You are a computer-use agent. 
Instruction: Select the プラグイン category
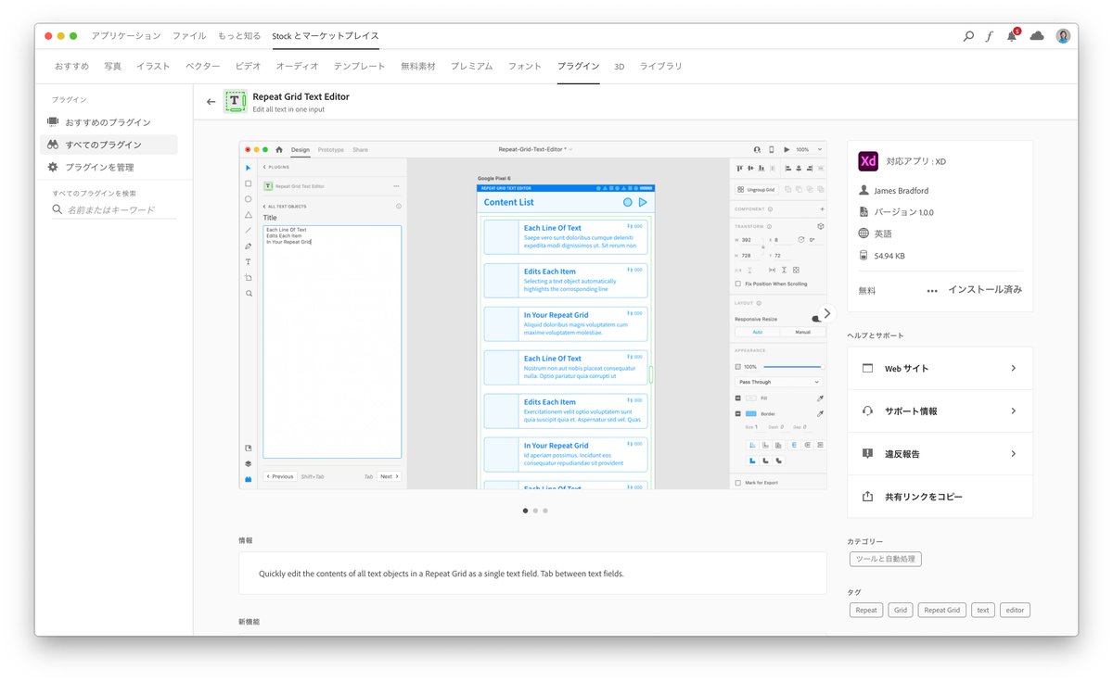(578, 67)
